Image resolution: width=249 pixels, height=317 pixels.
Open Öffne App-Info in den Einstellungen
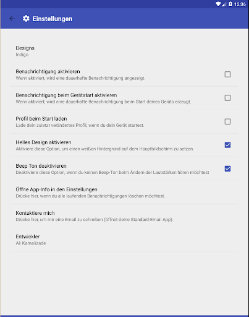click(124, 193)
